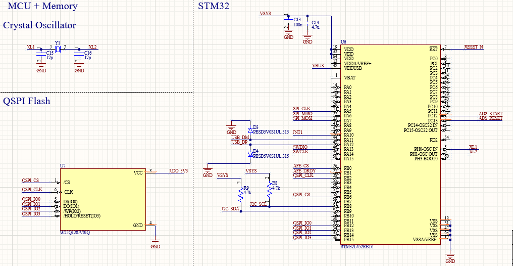513x266 pixels.
Task: Select capacitor C13 100n symbol
Action: [x=288, y=21]
